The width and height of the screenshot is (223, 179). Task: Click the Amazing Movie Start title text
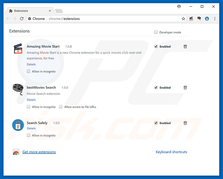click(x=43, y=46)
